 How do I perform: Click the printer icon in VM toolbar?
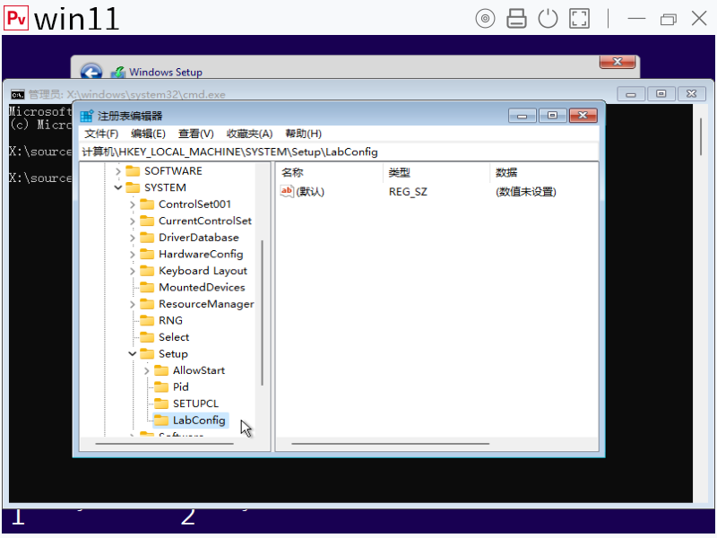[516, 19]
